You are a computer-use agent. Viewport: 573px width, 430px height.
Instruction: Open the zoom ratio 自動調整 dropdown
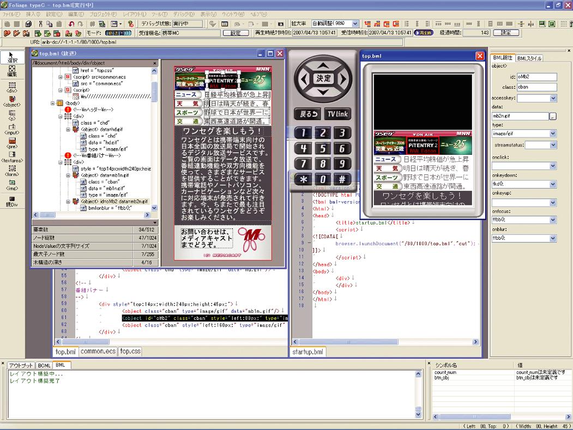[x=355, y=24]
